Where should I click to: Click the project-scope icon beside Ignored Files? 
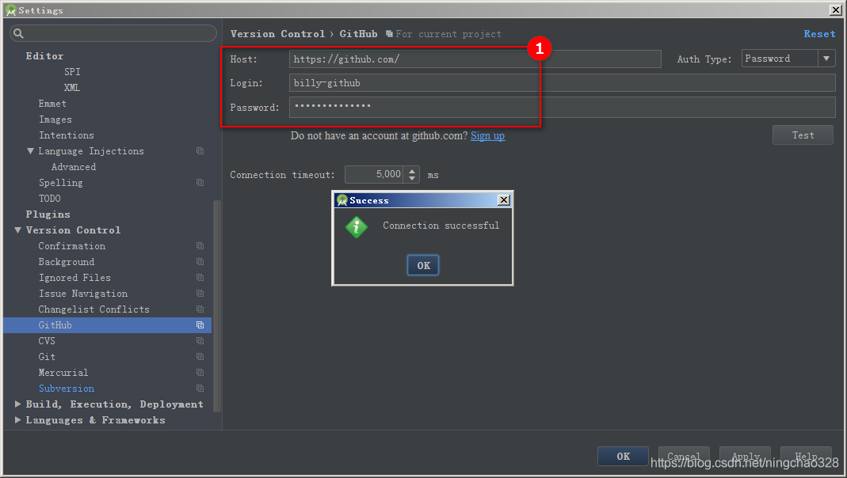coord(200,278)
